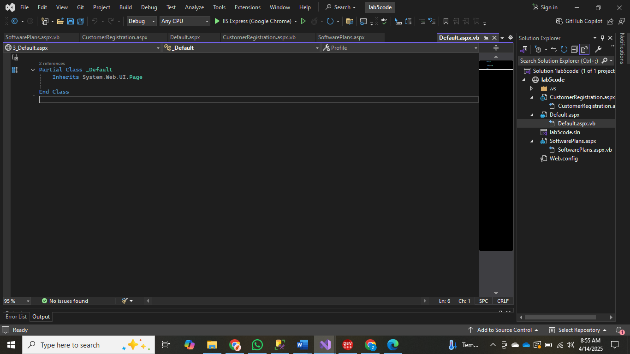Viewport: 630px width, 354px height.
Task: Click the notifications bell in status bar
Action: [619, 330]
